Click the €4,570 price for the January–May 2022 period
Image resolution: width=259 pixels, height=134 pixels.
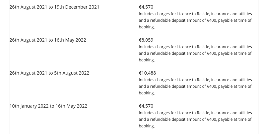click(x=146, y=106)
